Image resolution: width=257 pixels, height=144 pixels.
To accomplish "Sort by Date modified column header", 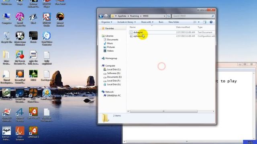I will [x=183, y=27].
